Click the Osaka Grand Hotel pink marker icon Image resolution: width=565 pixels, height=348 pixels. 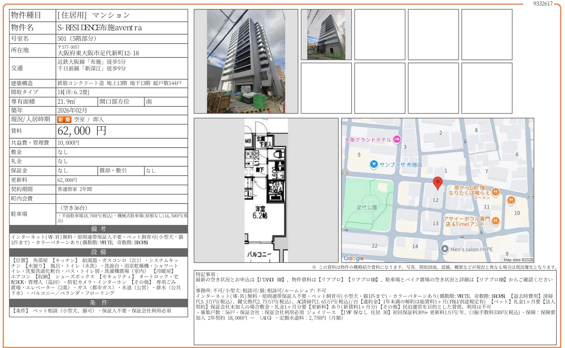(x=397, y=139)
